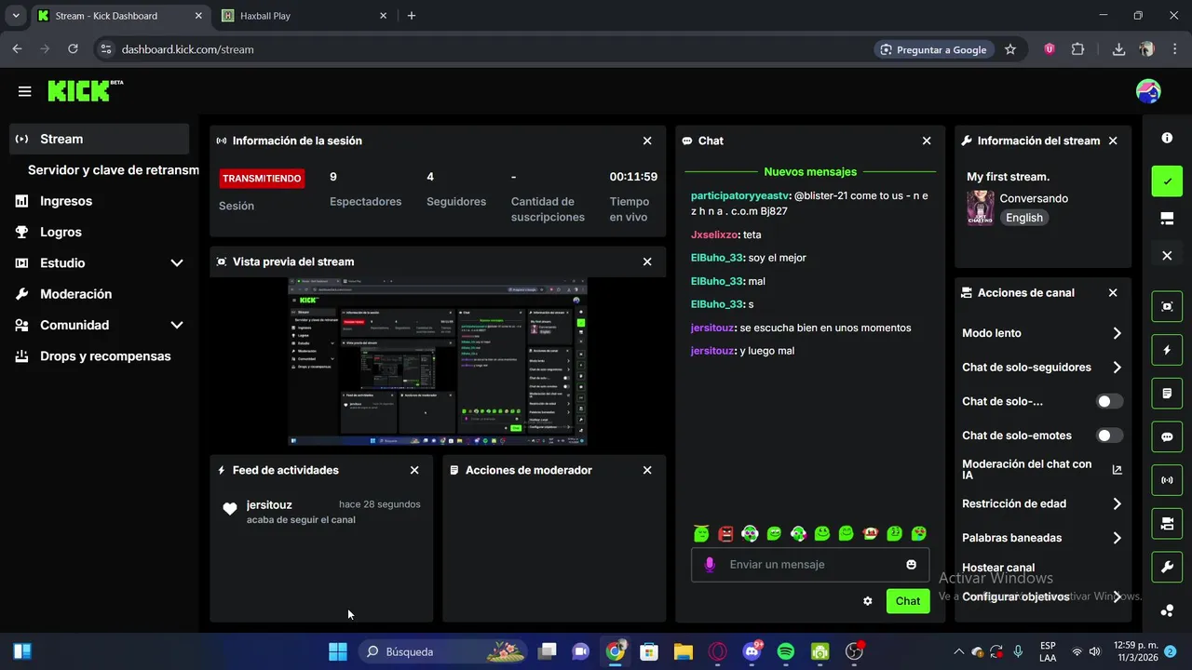1192x670 pixels.
Task: Open the emoji picker in message box
Action: (911, 564)
